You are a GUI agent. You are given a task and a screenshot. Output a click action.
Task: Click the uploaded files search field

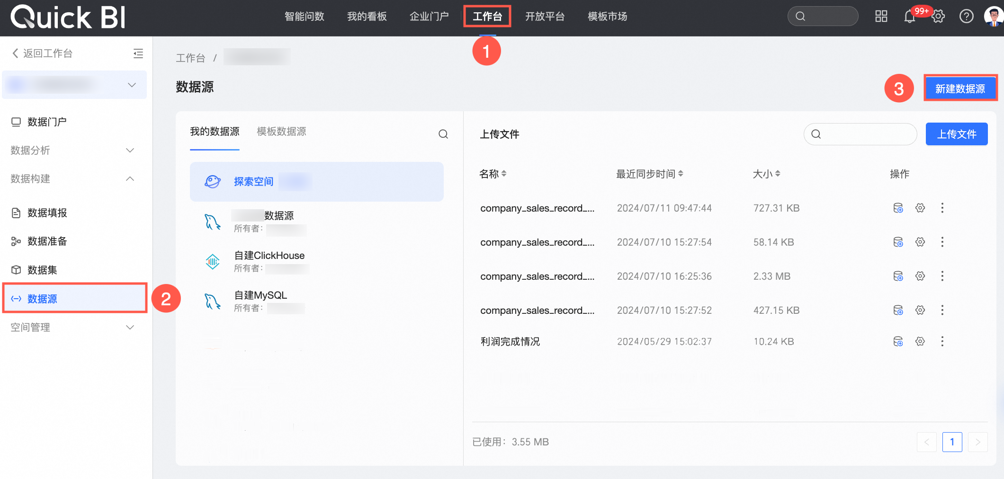tap(860, 134)
